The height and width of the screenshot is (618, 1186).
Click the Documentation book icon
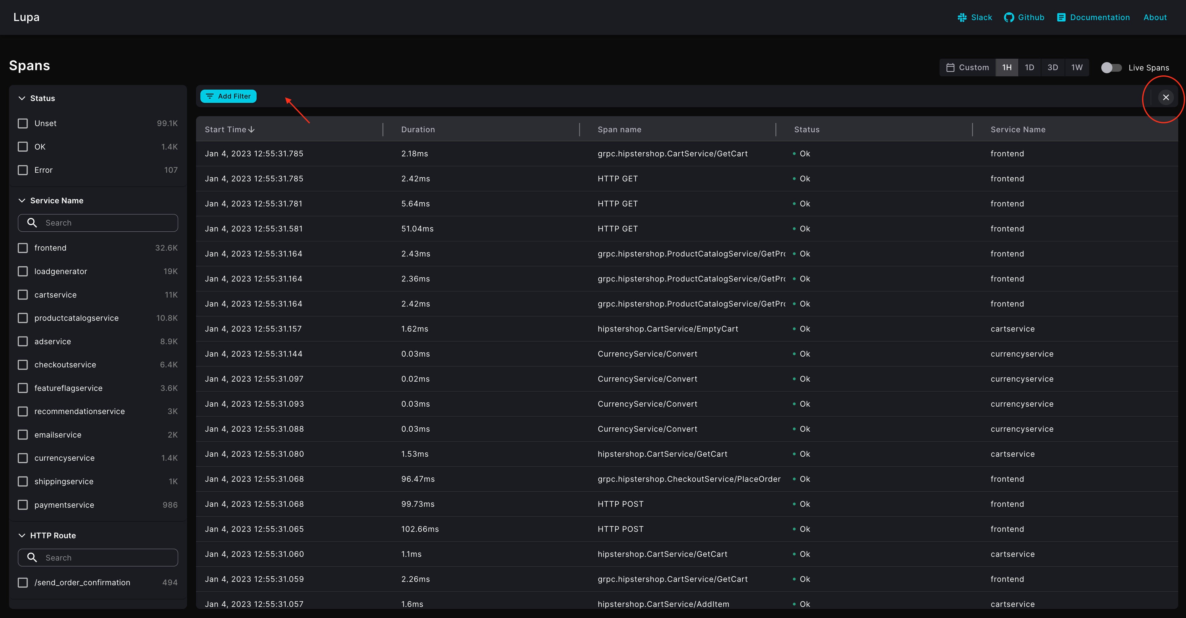pyautogui.click(x=1061, y=18)
